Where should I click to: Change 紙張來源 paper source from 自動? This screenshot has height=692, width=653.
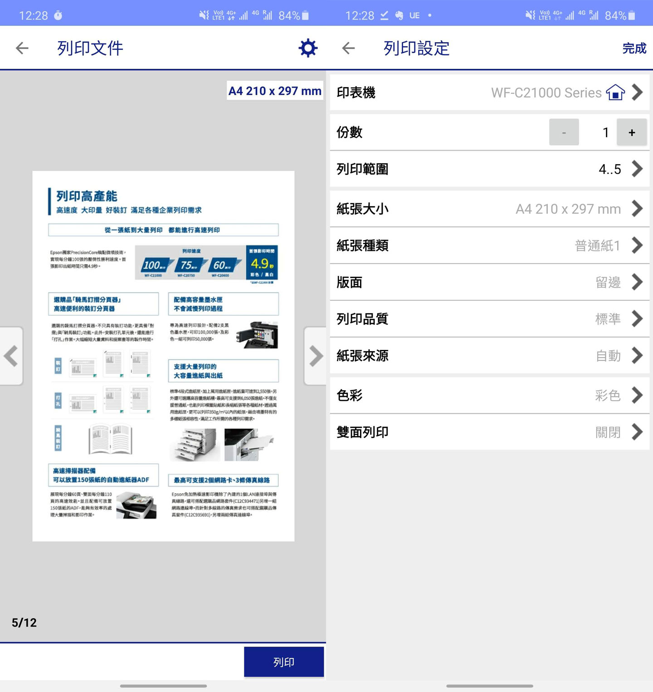(490, 356)
